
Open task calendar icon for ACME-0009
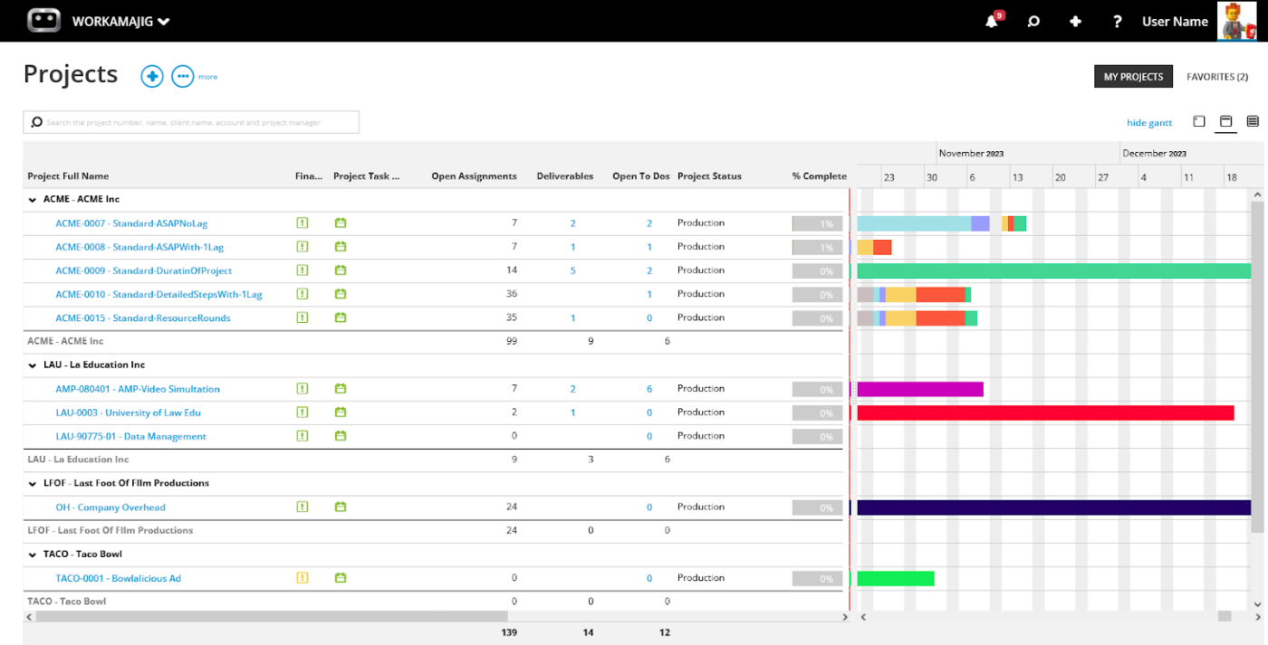[x=341, y=270]
